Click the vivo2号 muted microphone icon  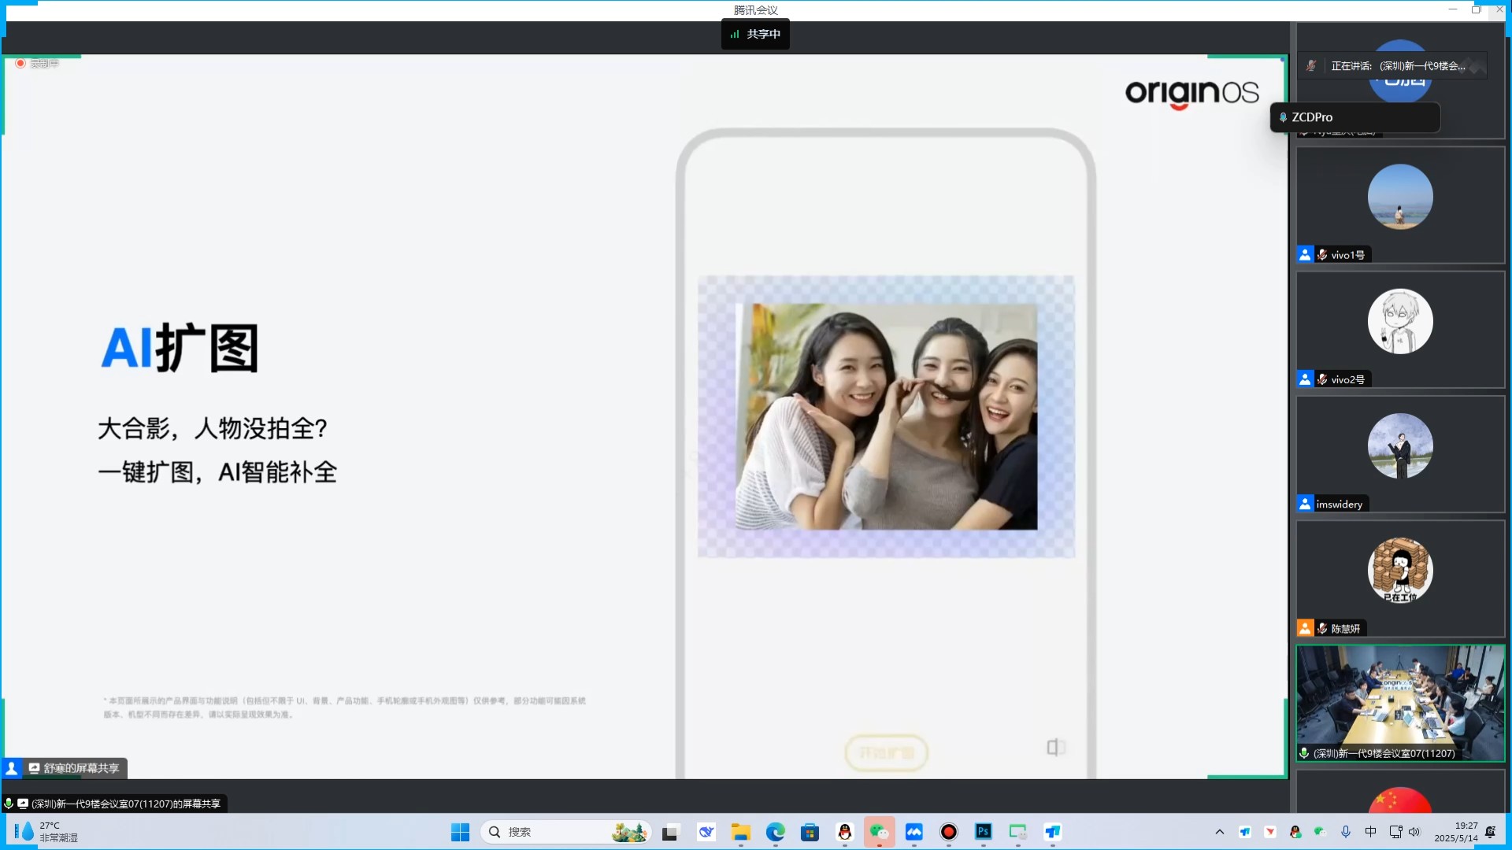pos(1322,379)
